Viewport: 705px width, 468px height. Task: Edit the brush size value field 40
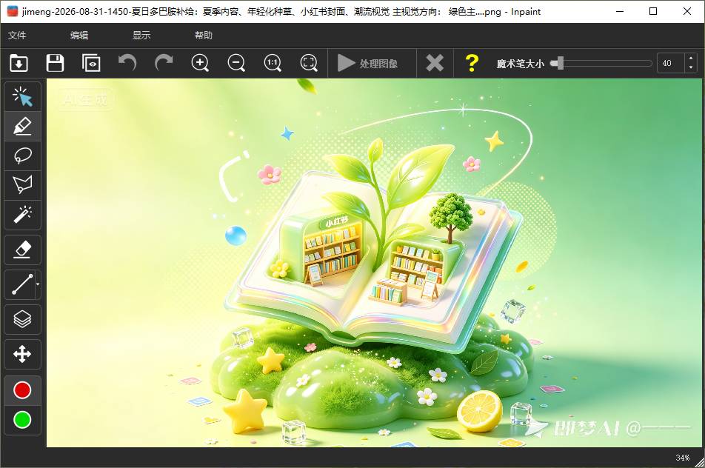[x=670, y=64]
